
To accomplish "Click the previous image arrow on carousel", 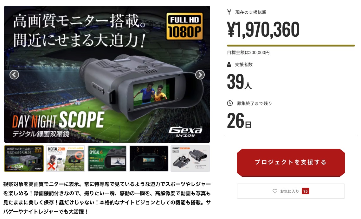I will pos(14,75).
